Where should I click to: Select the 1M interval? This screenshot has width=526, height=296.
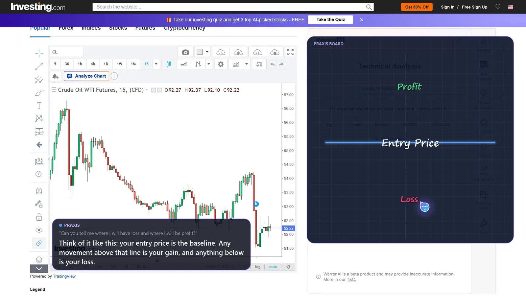(133, 64)
